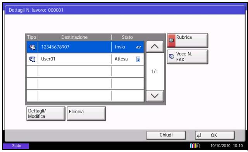Click Elimina to delete the destination
The height and width of the screenshot is (152, 248).
pos(86,114)
